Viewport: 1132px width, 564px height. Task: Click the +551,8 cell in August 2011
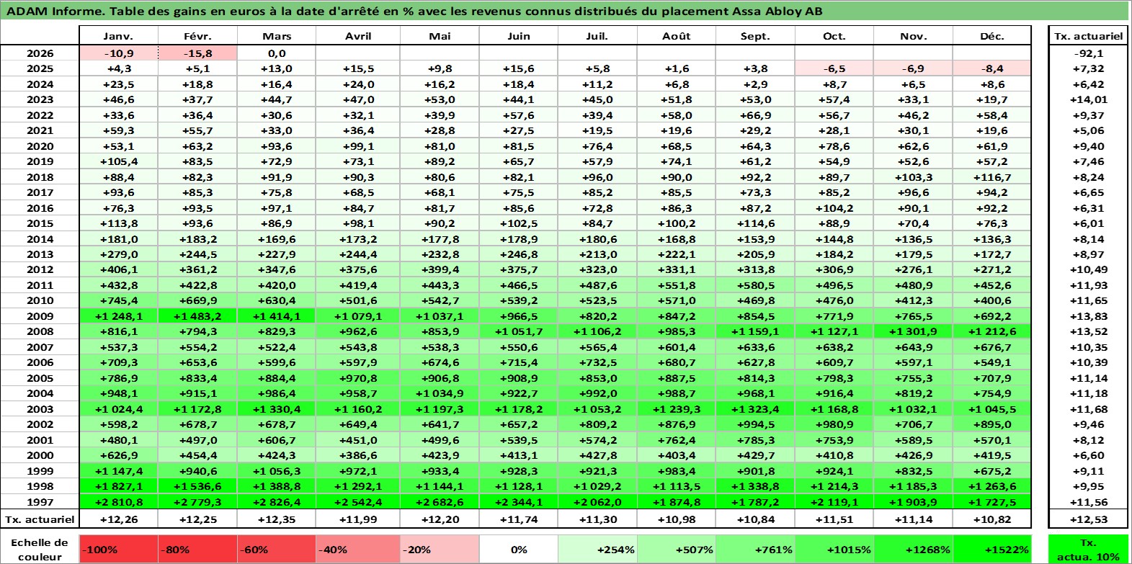point(676,285)
